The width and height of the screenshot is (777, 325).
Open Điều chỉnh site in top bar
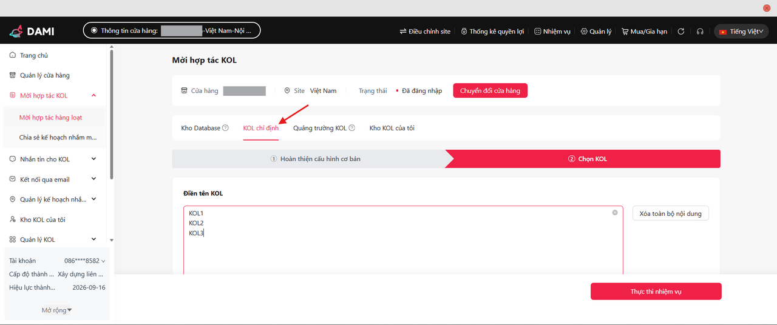tap(425, 32)
